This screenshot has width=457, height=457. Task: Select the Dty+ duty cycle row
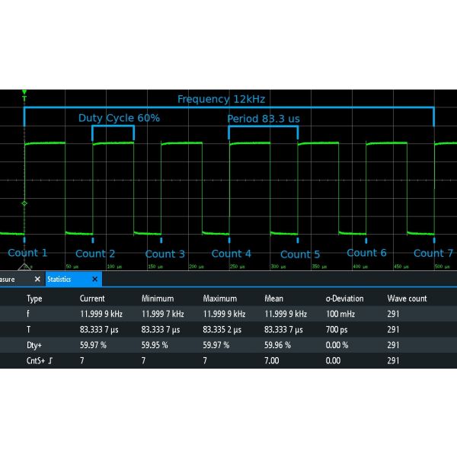[228, 345]
